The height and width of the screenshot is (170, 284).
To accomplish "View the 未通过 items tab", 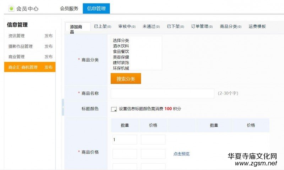I will coord(151,27).
